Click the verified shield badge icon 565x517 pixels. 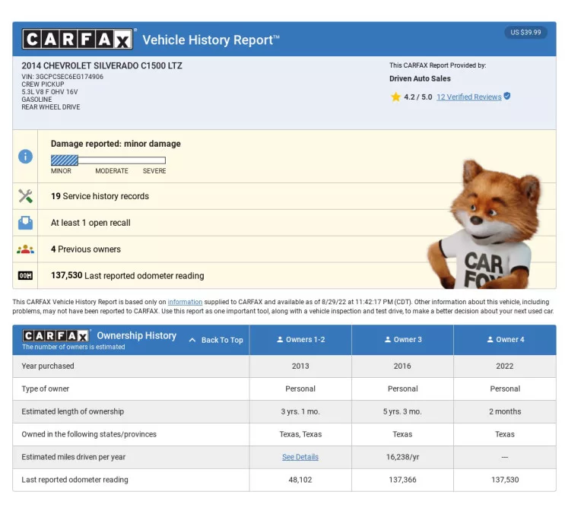pos(507,97)
